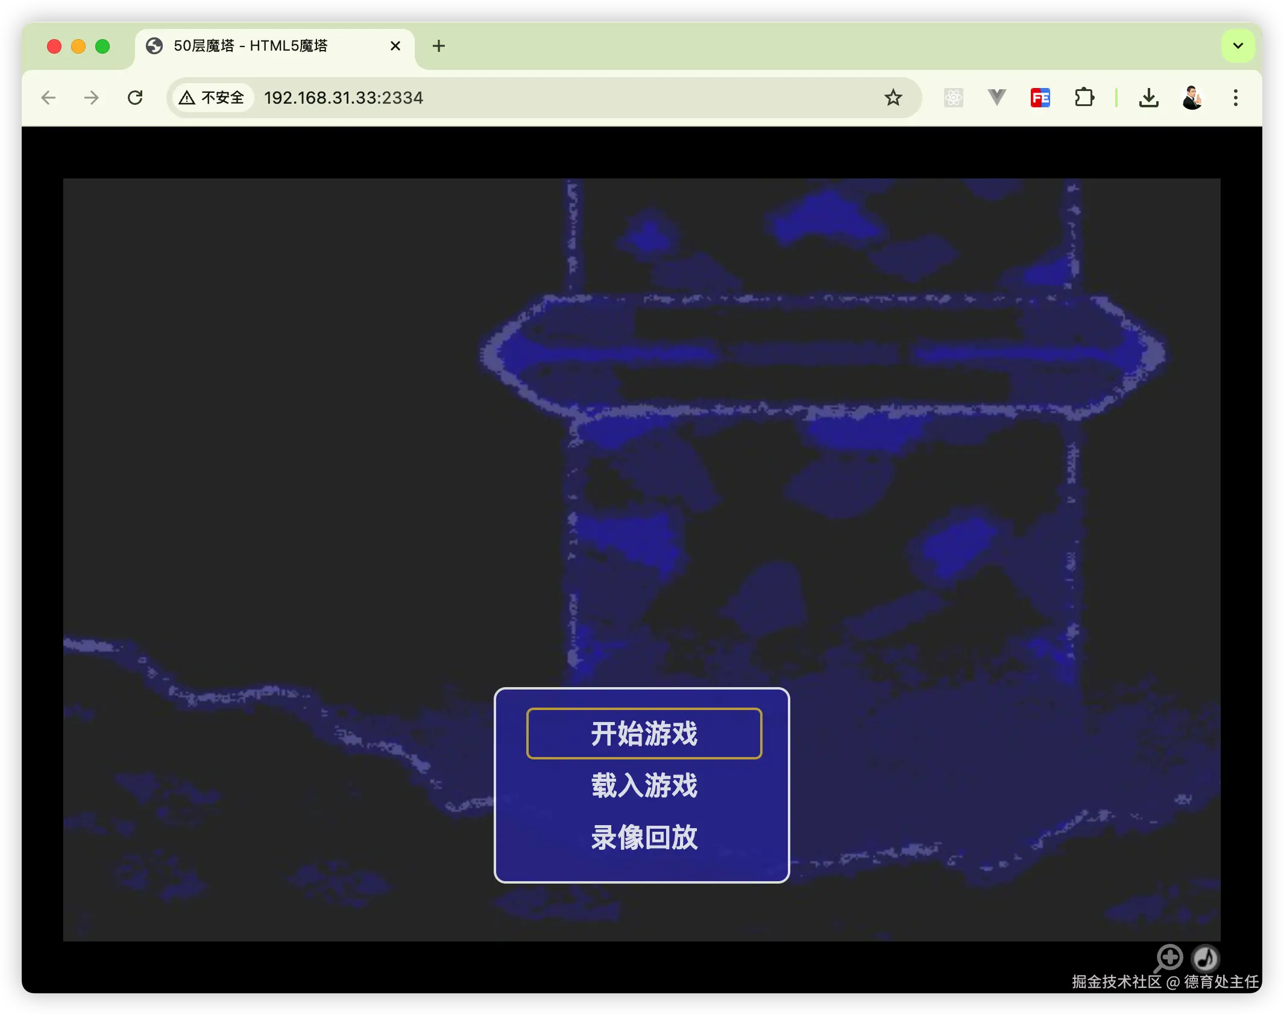Reload the current page
This screenshot has width=1284, height=1015.
[x=135, y=98]
